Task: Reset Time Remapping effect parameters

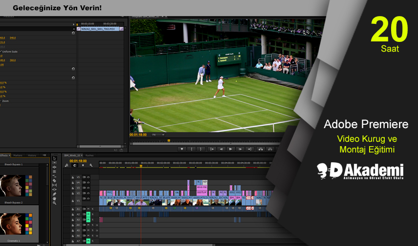Action: pos(73,78)
